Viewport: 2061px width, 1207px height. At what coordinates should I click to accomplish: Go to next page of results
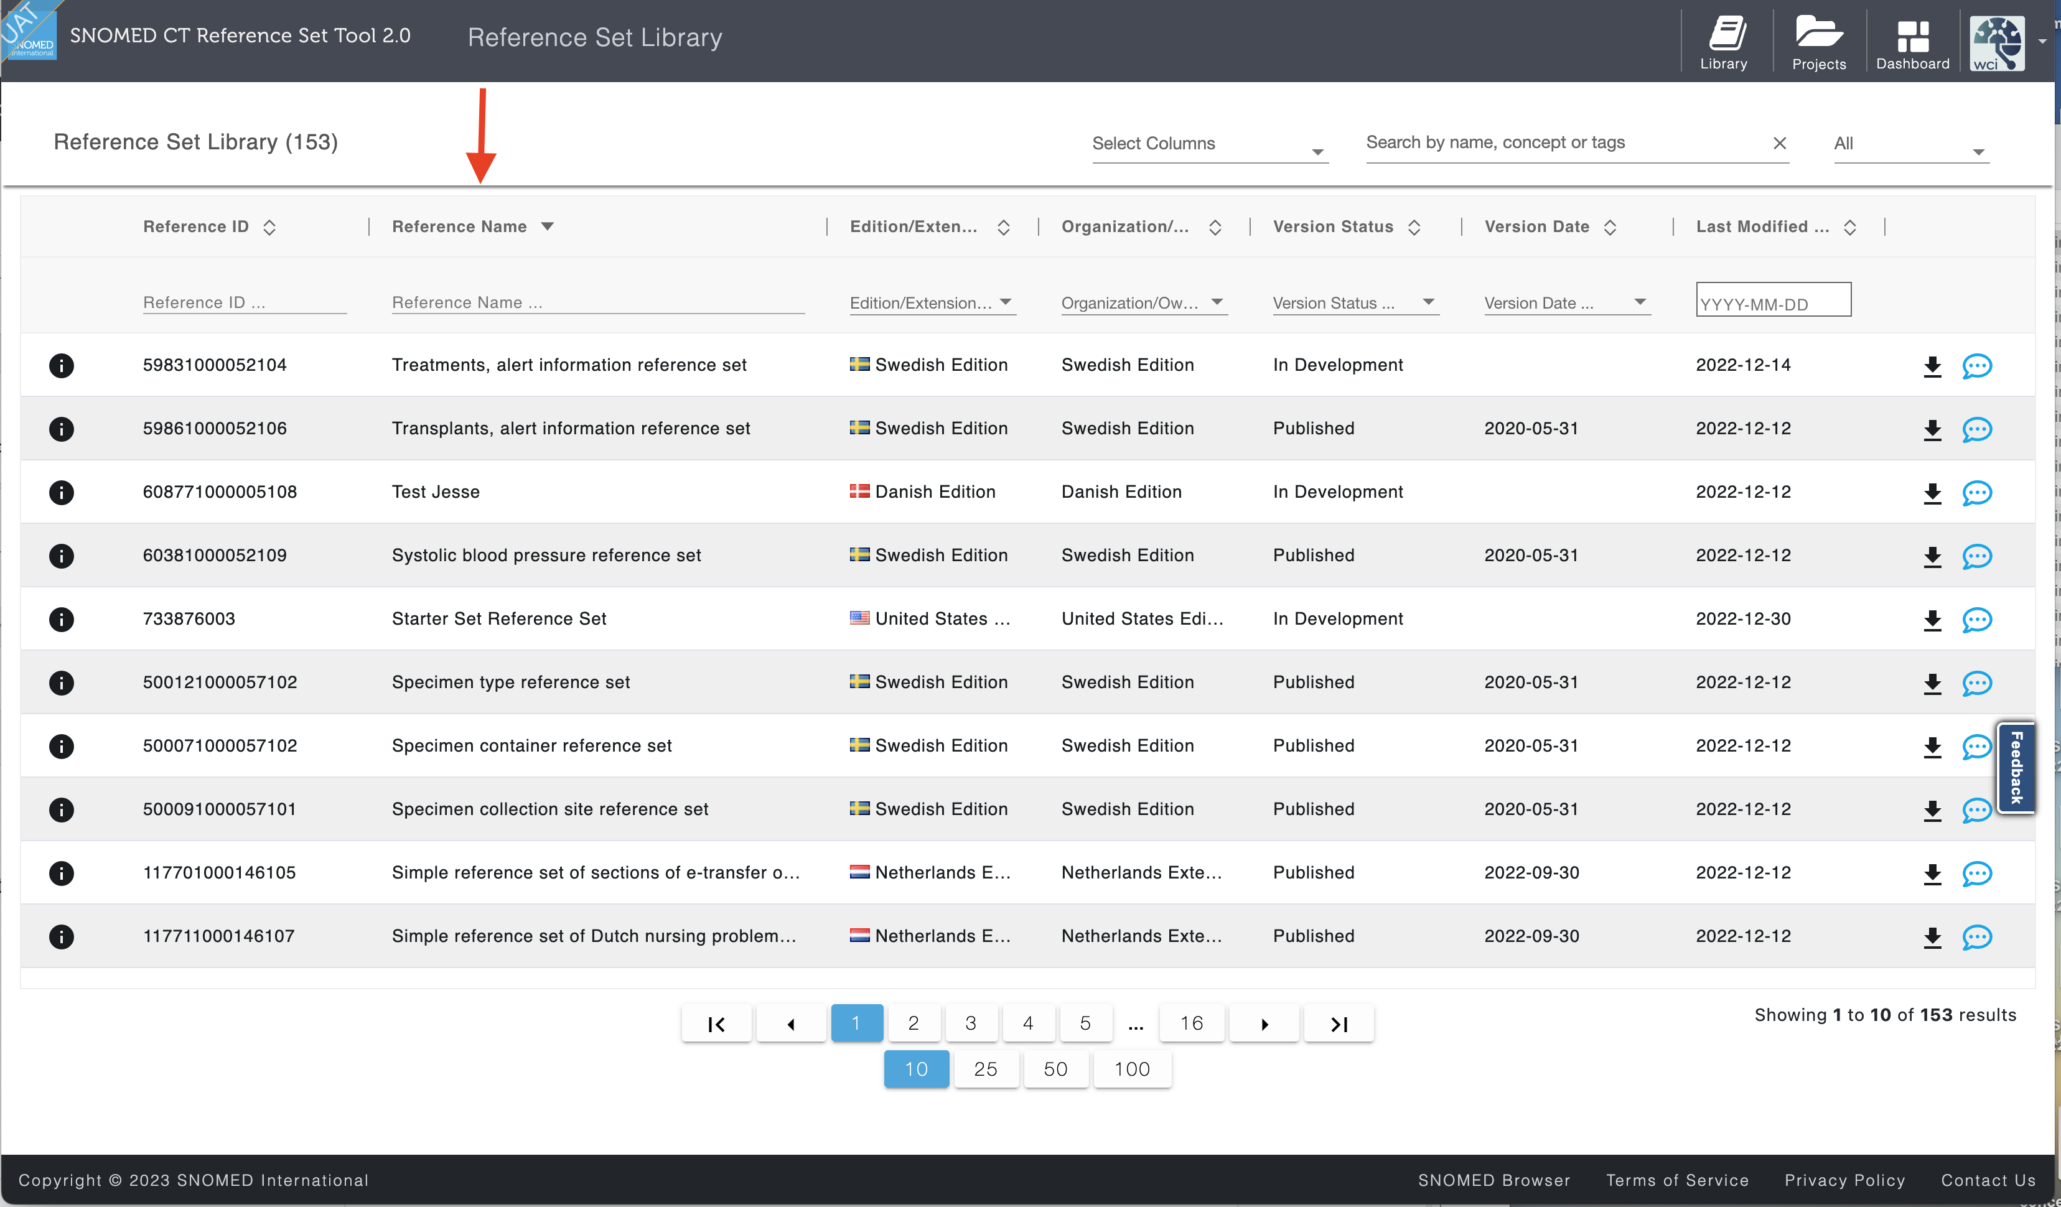pyautogui.click(x=1264, y=1024)
